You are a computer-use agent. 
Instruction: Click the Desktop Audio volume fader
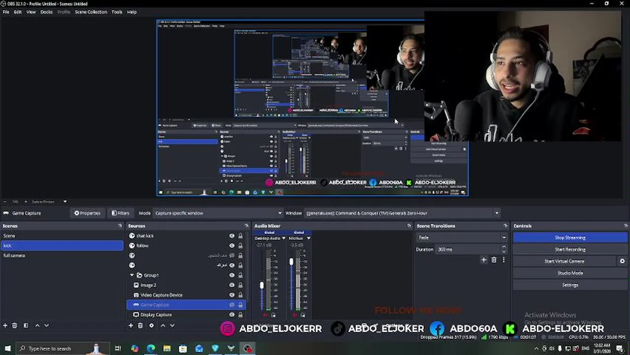[262, 285]
